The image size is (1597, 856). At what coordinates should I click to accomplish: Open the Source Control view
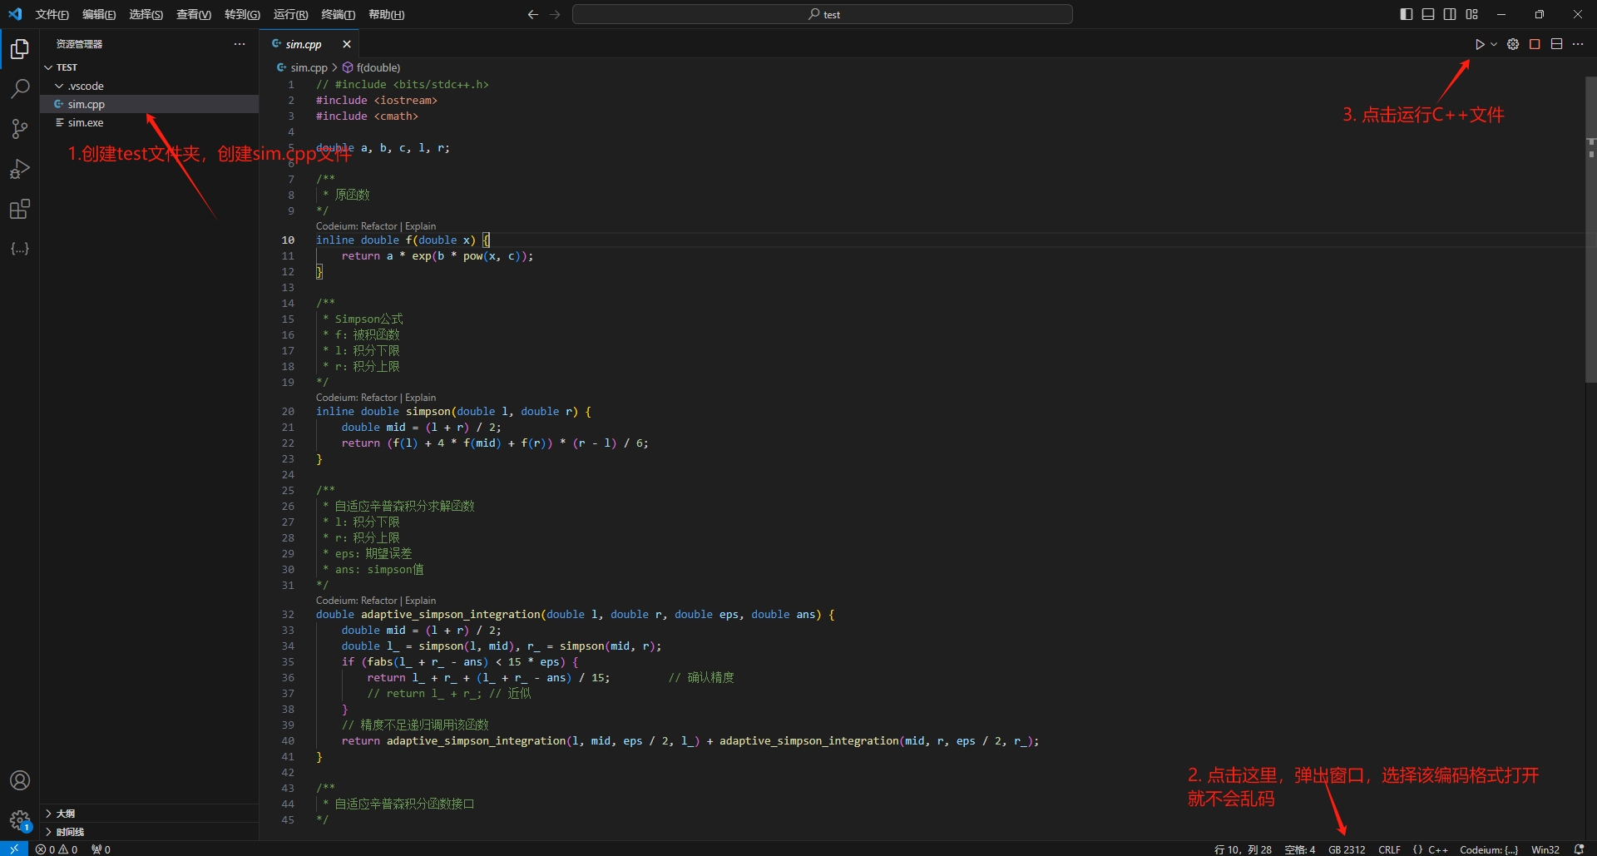(x=20, y=128)
